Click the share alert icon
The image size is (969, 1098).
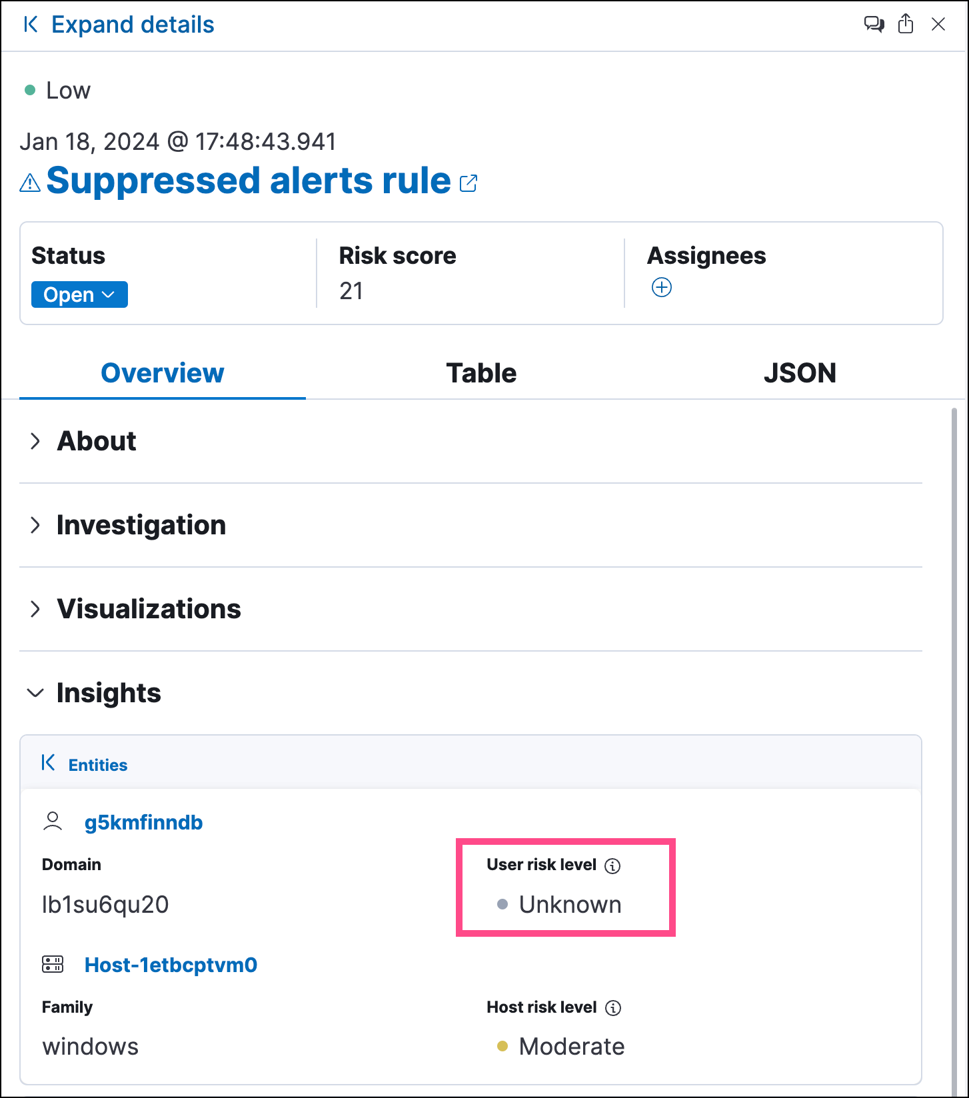point(906,25)
